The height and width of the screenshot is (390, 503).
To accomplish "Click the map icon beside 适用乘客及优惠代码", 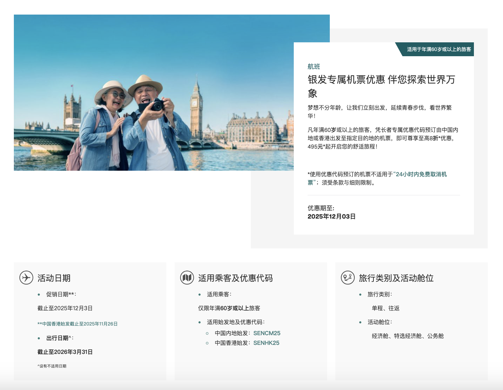I will tap(187, 278).
